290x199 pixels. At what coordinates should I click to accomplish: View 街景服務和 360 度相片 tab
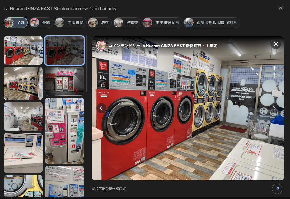coord(211,22)
